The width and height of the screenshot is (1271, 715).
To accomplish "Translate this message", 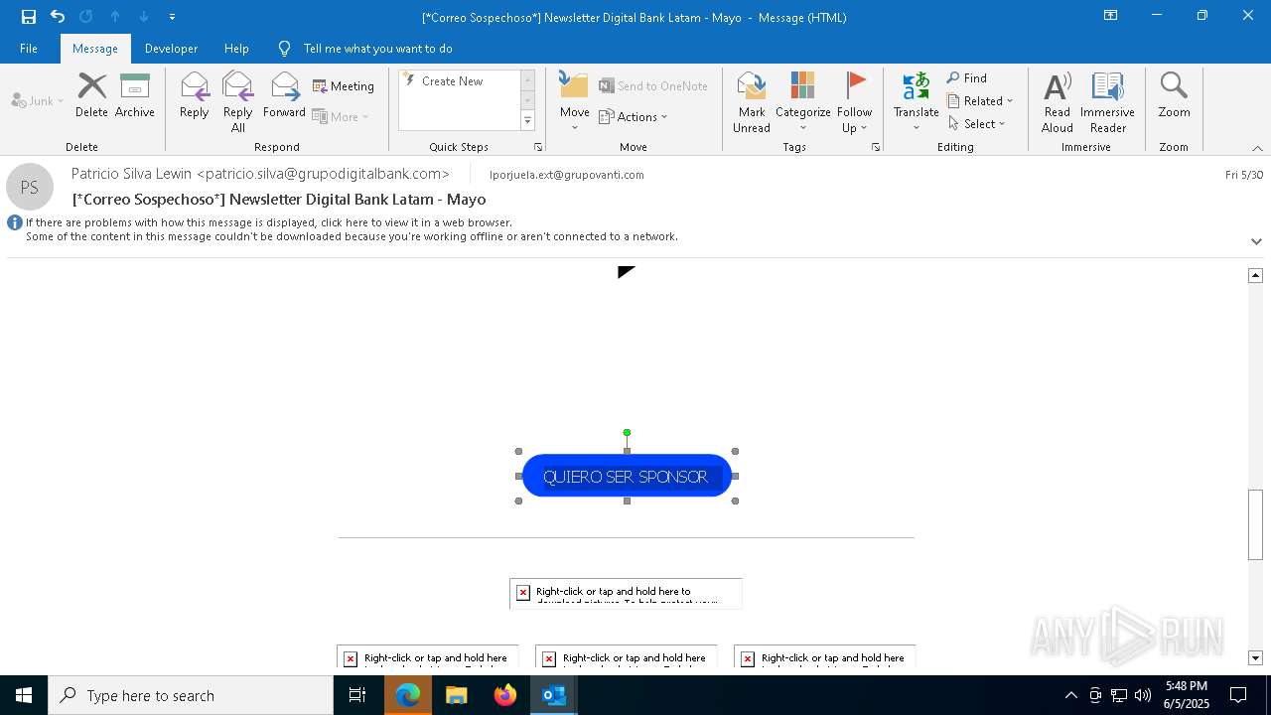I will 916,102.
